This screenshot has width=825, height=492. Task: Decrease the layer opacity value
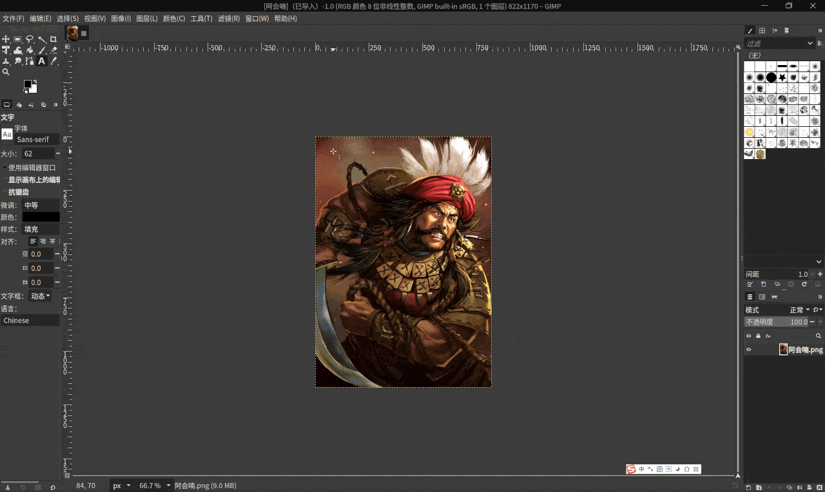point(812,322)
